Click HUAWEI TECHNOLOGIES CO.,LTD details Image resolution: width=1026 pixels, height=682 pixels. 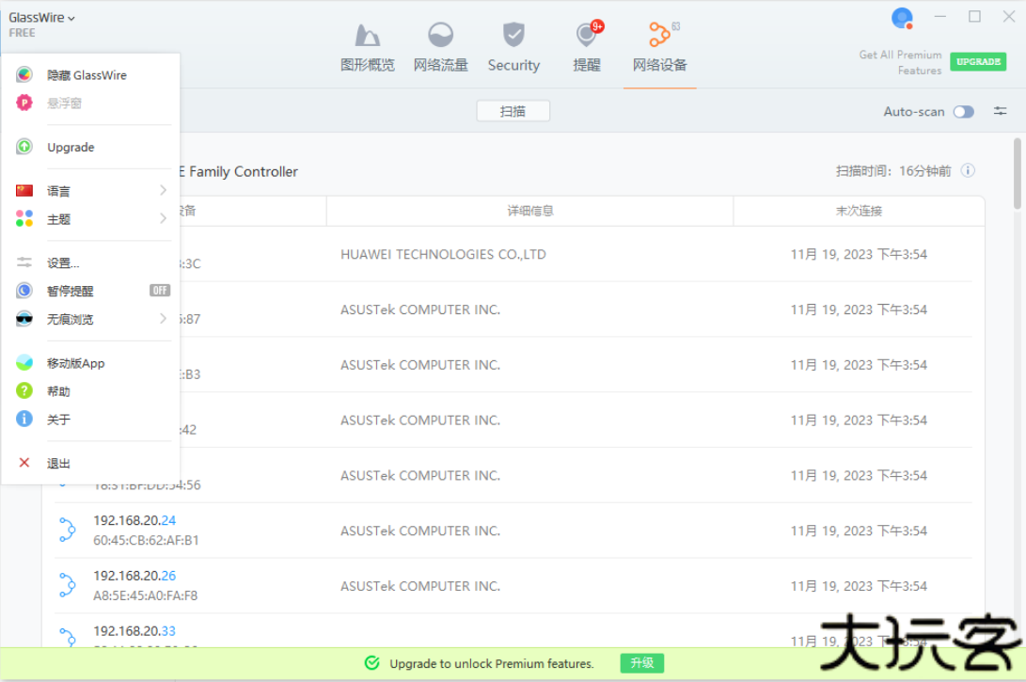[443, 254]
